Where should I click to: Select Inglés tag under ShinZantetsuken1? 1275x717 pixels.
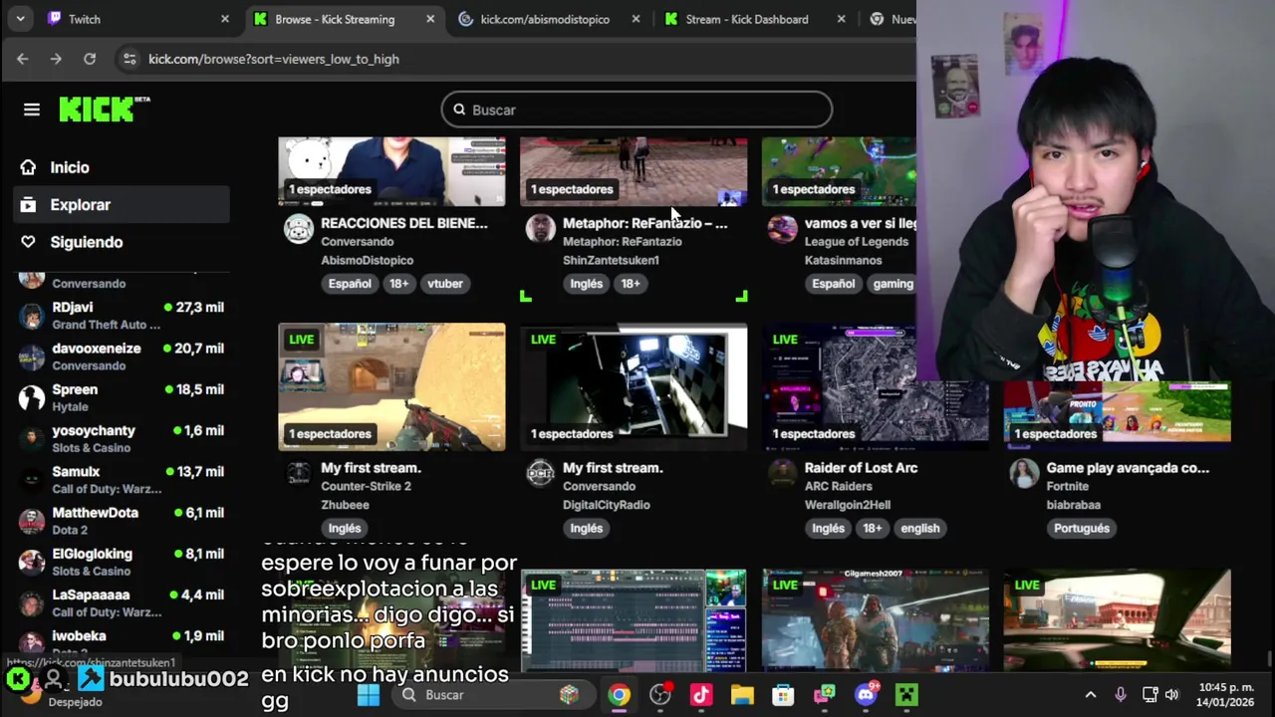586,284
